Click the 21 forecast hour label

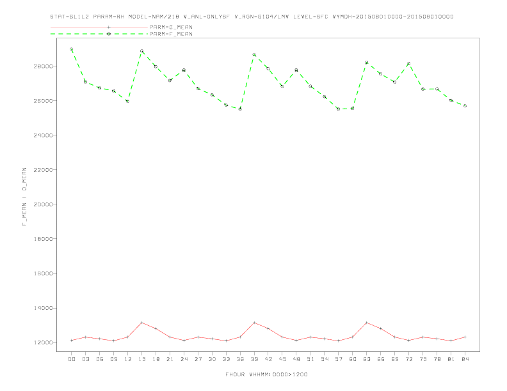click(x=170, y=359)
